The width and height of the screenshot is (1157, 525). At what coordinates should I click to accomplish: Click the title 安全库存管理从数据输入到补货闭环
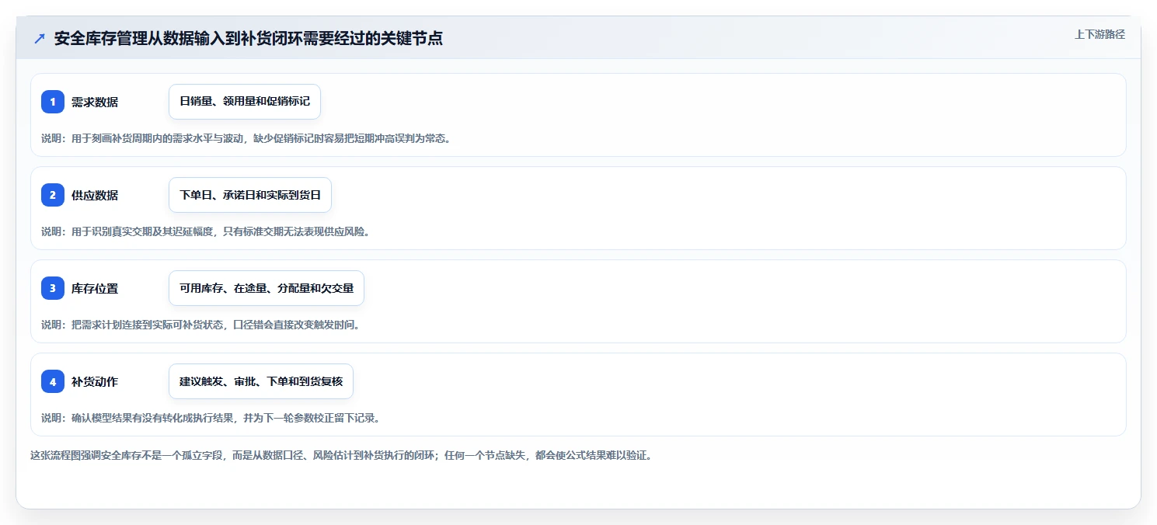point(249,38)
